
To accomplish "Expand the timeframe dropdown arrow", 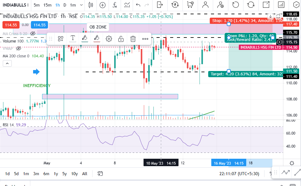I will click(x=81, y=5).
